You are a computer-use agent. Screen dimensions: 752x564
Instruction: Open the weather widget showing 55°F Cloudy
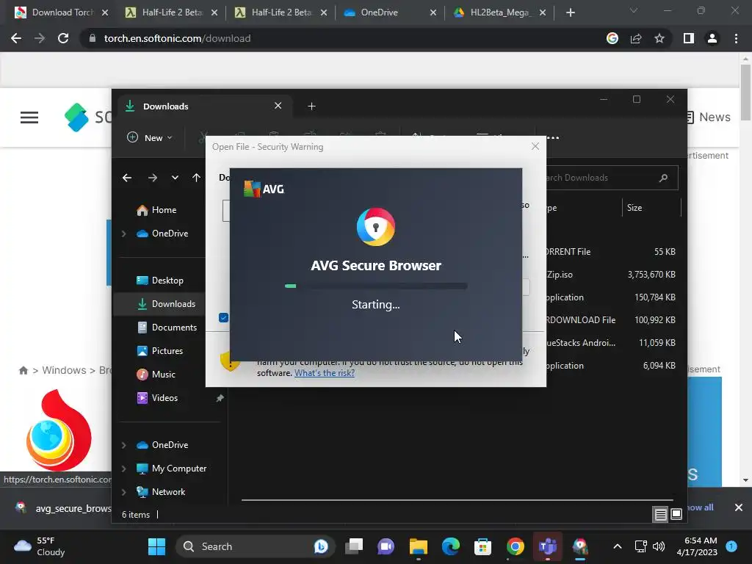[x=40, y=546]
